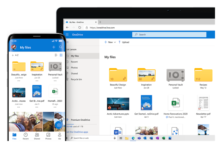Toggle the sidebar hamburger menu
Viewport: 222px width, 148px height.
(x=67, y=42)
